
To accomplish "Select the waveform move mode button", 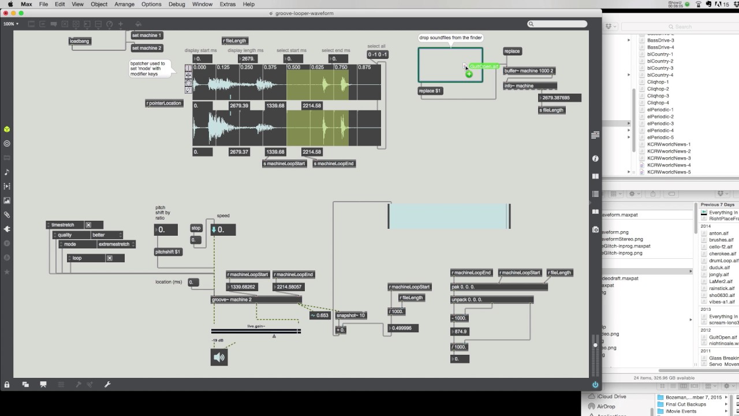I will pos(188,75).
